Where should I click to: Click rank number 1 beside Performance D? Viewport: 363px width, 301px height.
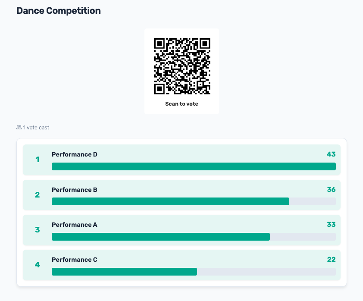click(37, 160)
